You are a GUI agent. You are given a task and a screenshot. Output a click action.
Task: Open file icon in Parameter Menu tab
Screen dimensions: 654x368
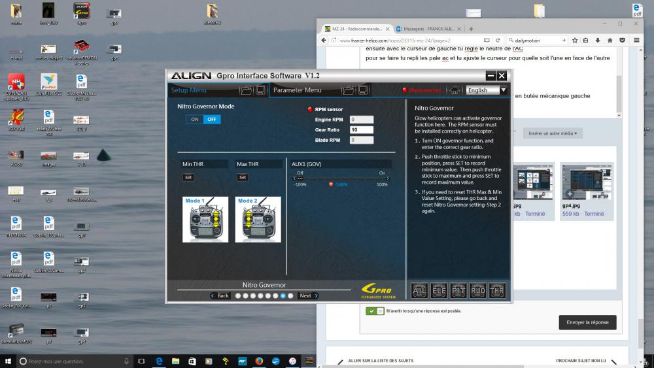[348, 90]
